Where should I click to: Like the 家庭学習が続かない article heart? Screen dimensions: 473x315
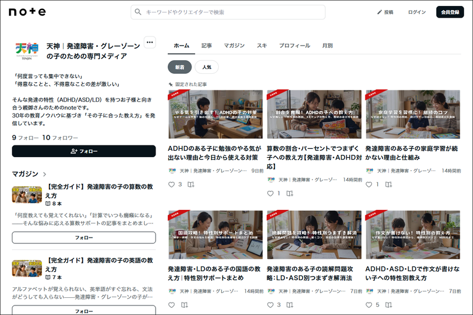point(368,184)
